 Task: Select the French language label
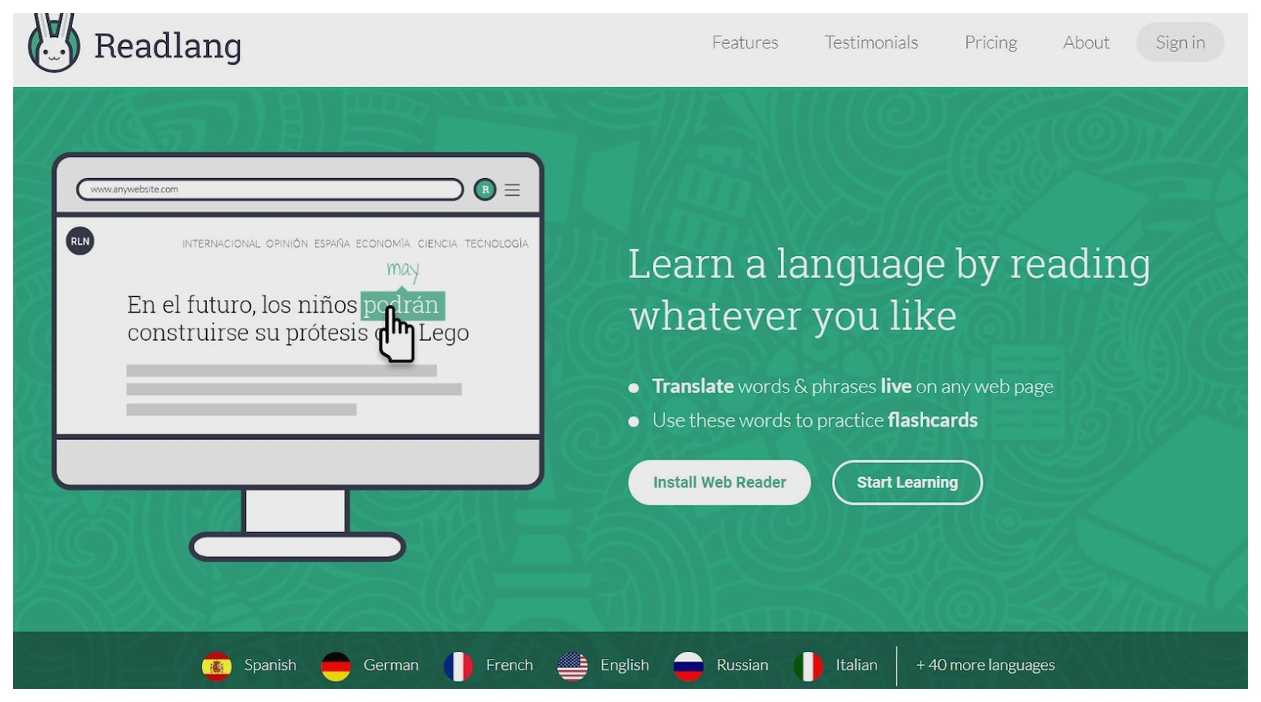[x=509, y=665]
